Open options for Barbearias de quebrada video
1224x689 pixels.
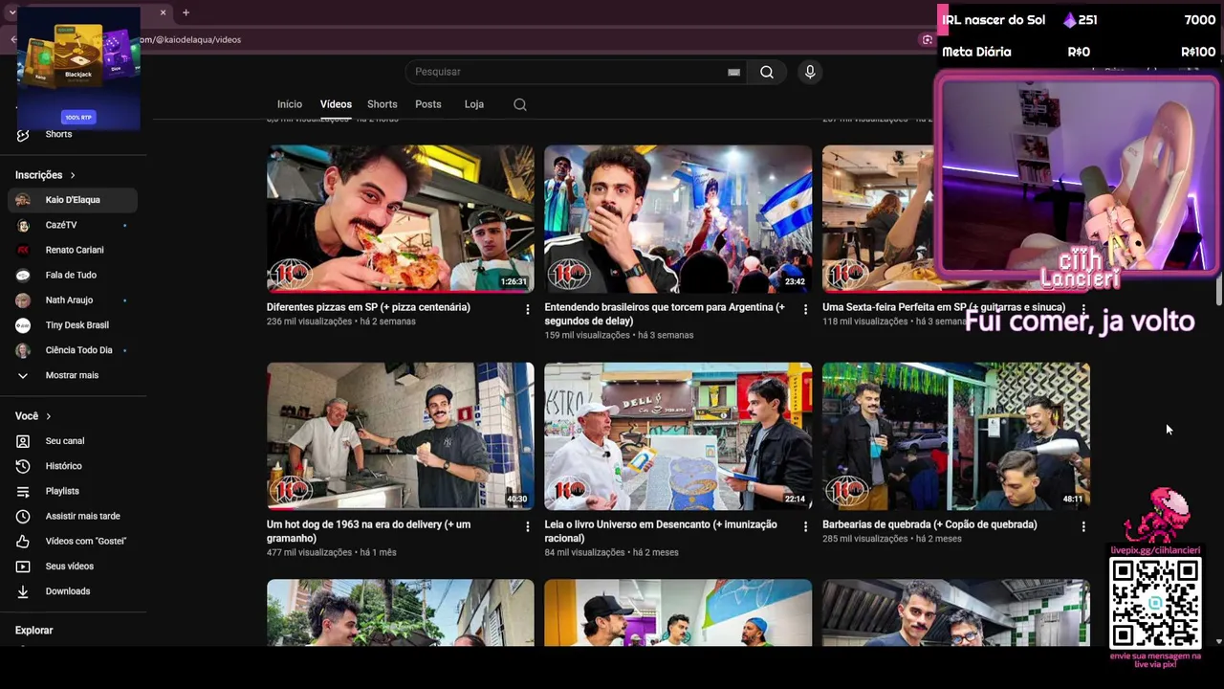click(1082, 526)
